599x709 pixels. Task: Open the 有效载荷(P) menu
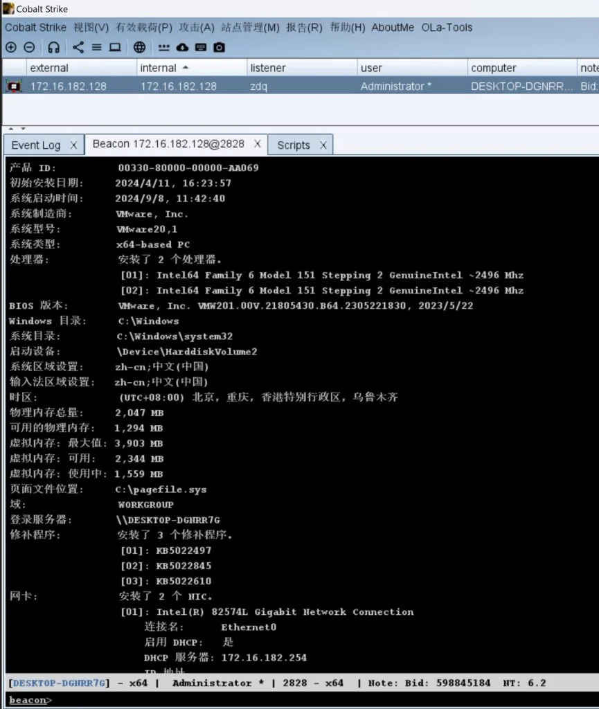click(x=144, y=27)
